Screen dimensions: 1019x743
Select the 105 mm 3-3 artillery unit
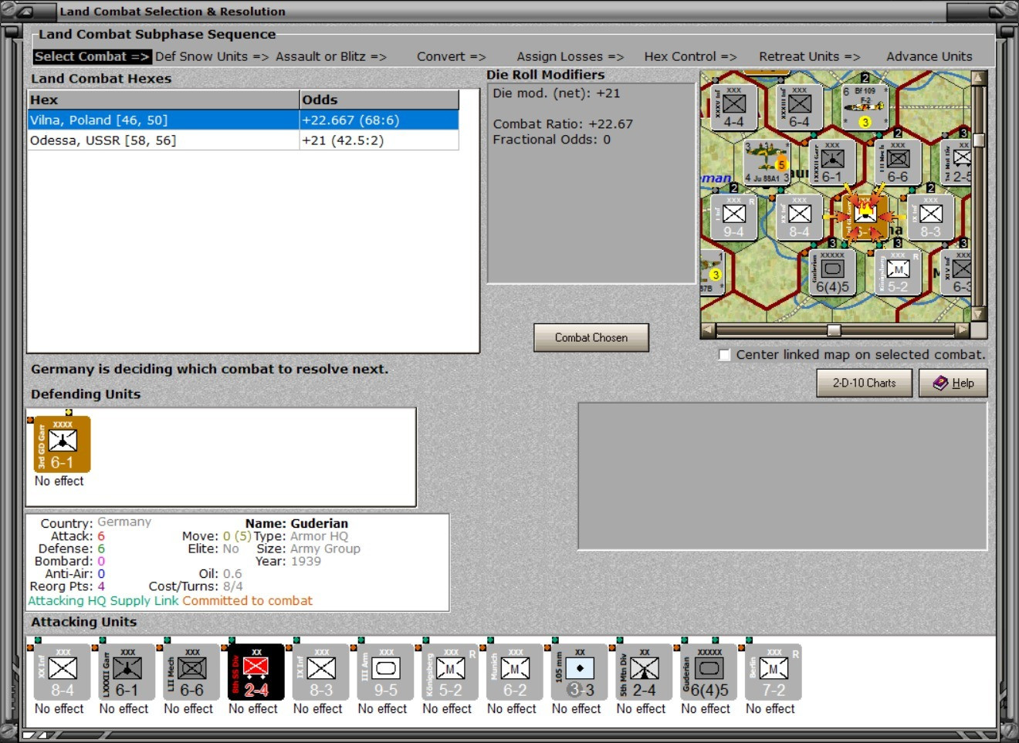(579, 671)
